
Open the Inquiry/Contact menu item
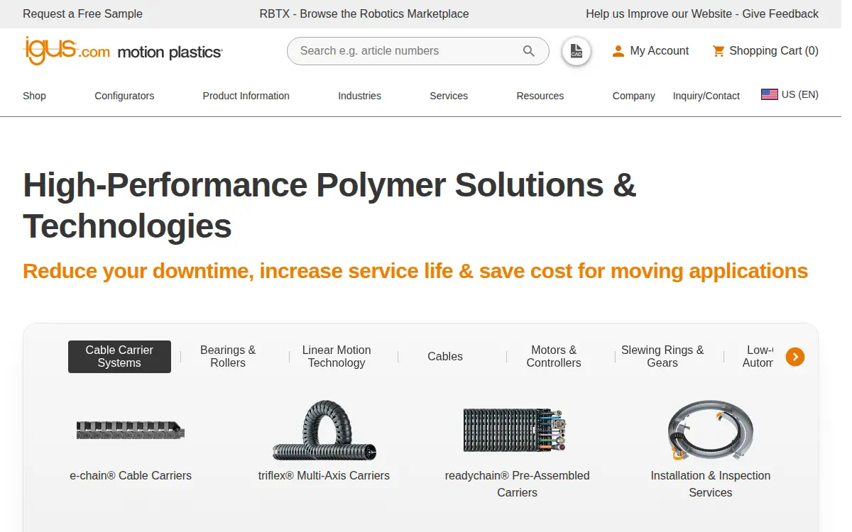(x=706, y=96)
